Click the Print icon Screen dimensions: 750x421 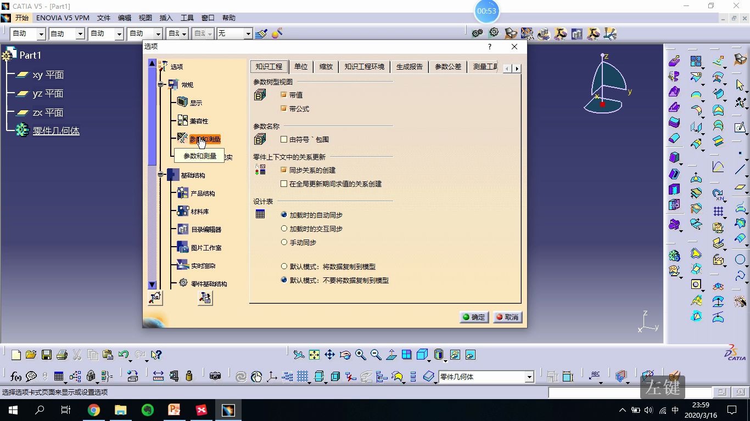[62, 355]
